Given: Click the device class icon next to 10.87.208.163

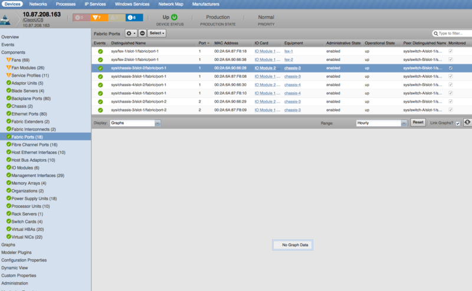Looking at the screenshot, I should (x=5, y=20).
